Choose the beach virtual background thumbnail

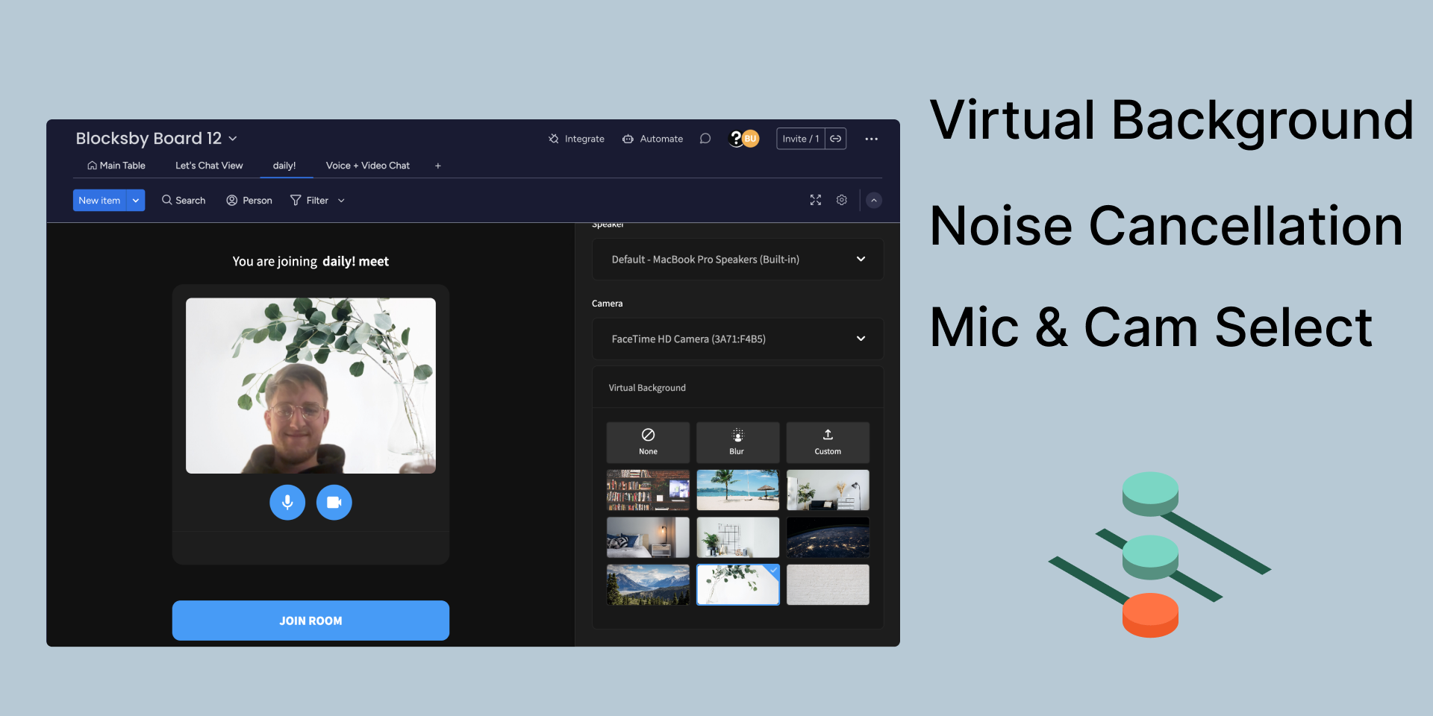click(737, 490)
